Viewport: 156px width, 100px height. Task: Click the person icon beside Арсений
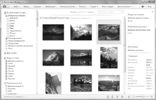point(6,66)
